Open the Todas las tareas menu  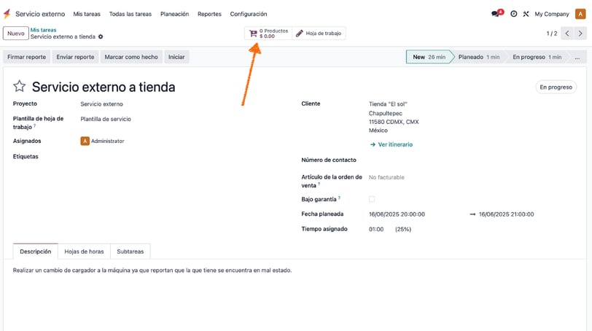(131, 14)
